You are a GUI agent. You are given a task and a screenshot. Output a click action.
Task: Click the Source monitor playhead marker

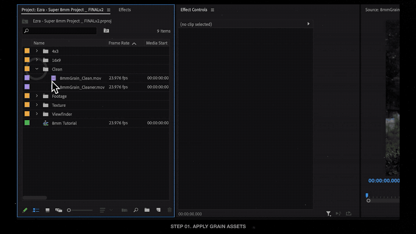367,195
